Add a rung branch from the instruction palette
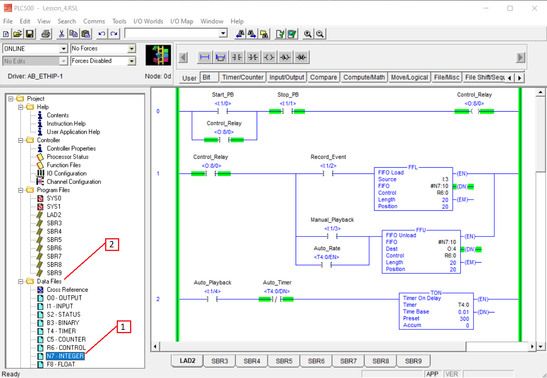 [221, 57]
